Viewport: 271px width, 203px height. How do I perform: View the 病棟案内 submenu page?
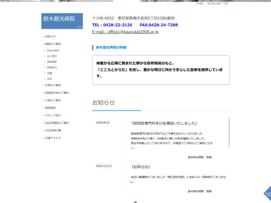click(x=52, y=68)
